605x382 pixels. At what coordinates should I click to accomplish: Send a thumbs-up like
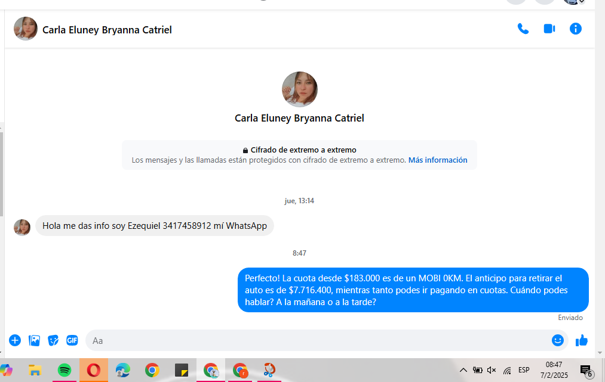[582, 340]
